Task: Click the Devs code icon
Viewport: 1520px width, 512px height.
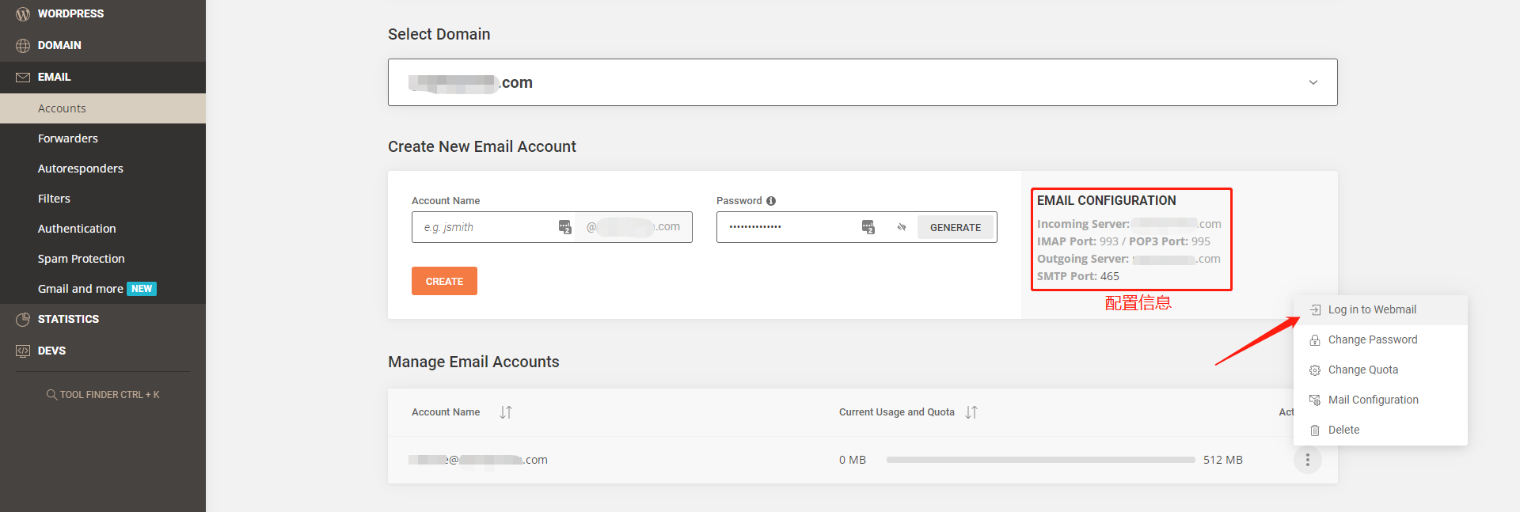Action: coord(23,351)
